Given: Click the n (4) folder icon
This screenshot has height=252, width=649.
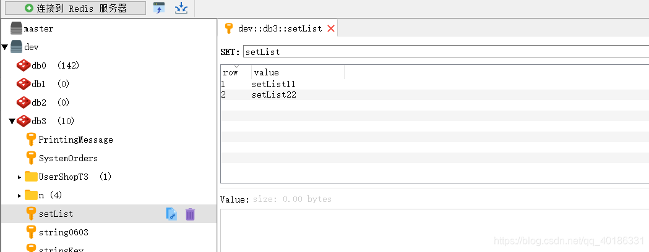Looking at the screenshot, I should 31,195.
